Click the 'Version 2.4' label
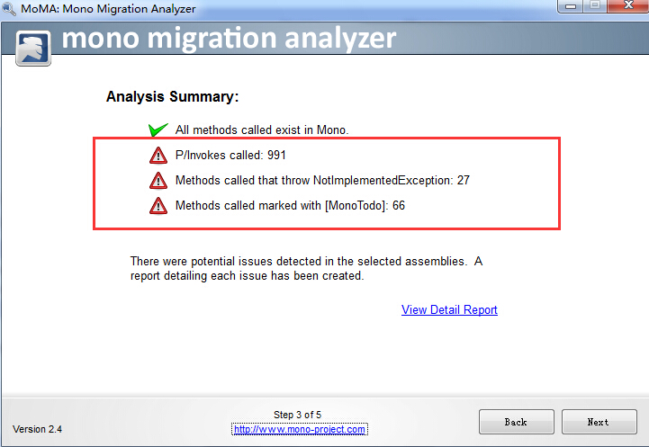Screen dimensions: 649x447 (x=37, y=429)
